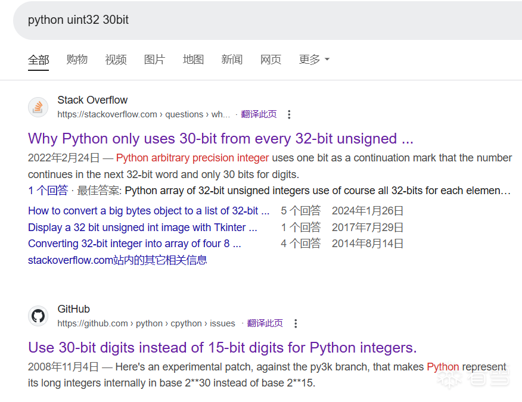Click the '2022年2月24日' snippet date
Viewport: 522px width, 402px height.
coord(64,158)
